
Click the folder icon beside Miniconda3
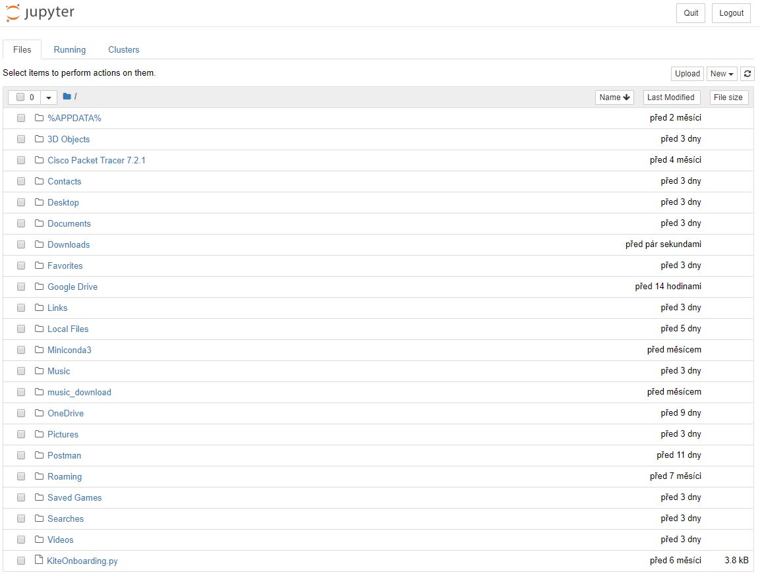[40, 350]
